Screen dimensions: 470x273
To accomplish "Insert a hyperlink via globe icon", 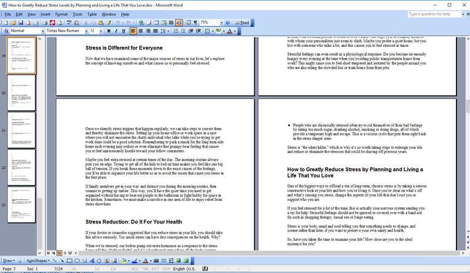I will coord(141,23).
